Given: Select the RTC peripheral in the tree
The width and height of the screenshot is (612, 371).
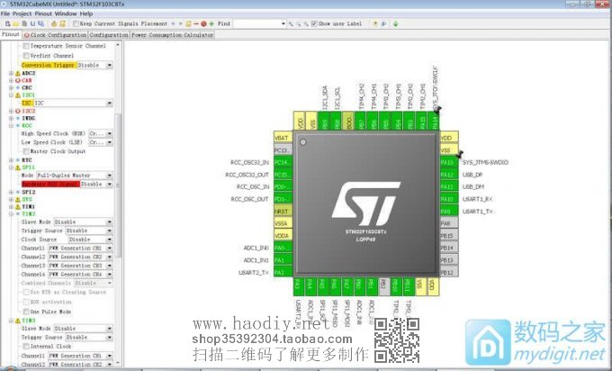Looking at the screenshot, I should (27, 159).
